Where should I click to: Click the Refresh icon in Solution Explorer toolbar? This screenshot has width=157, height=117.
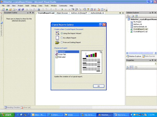click(x=136, y=16)
